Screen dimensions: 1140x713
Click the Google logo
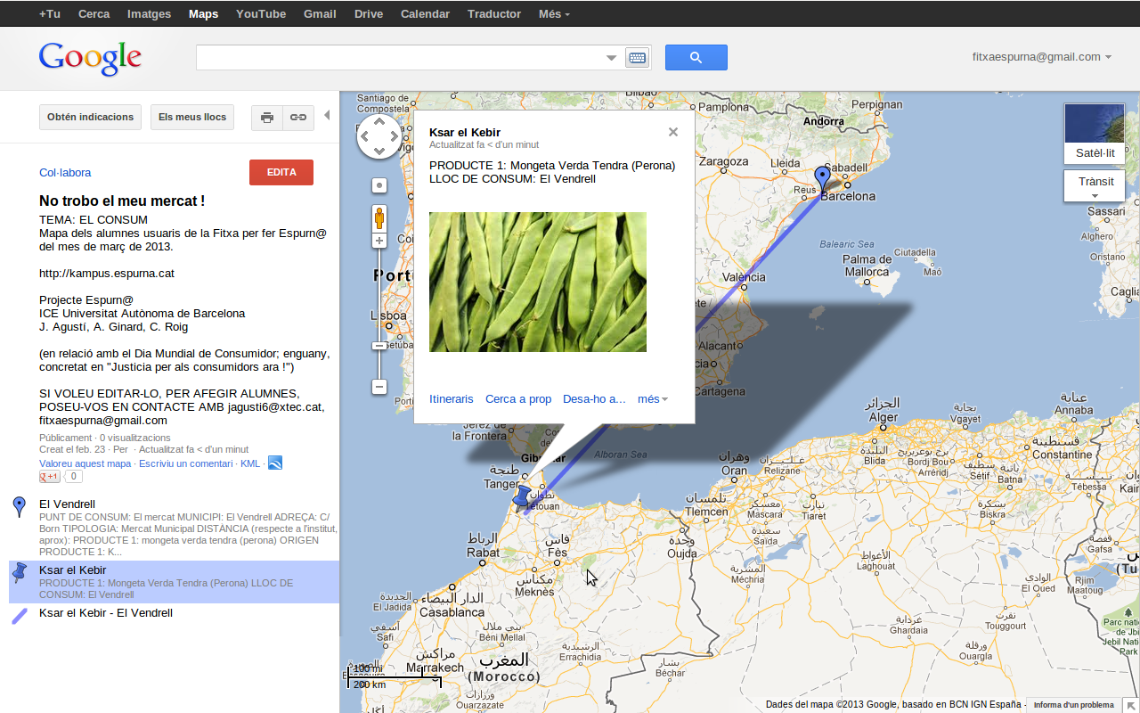point(90,59)
